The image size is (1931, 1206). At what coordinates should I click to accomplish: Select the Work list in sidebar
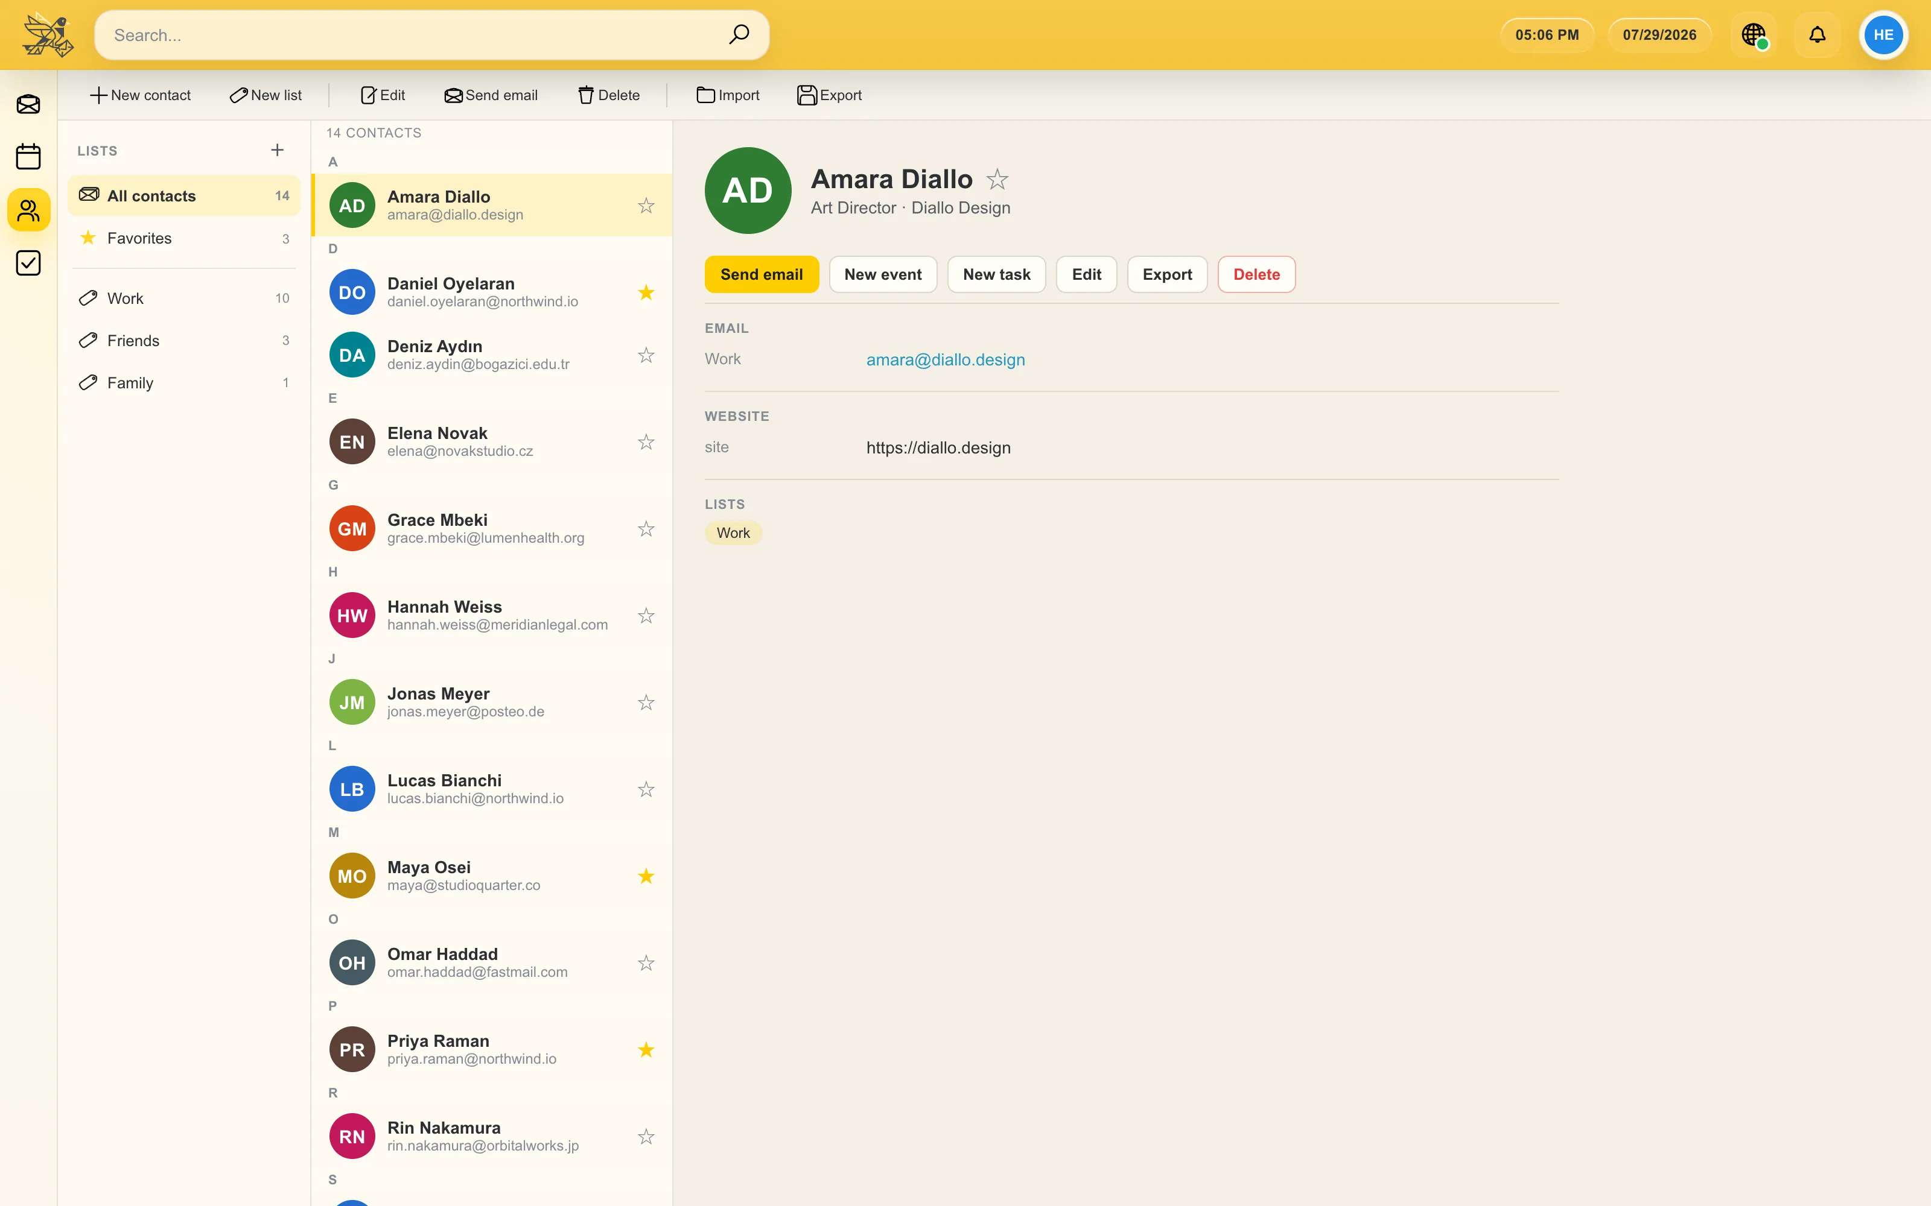[183, 298]
